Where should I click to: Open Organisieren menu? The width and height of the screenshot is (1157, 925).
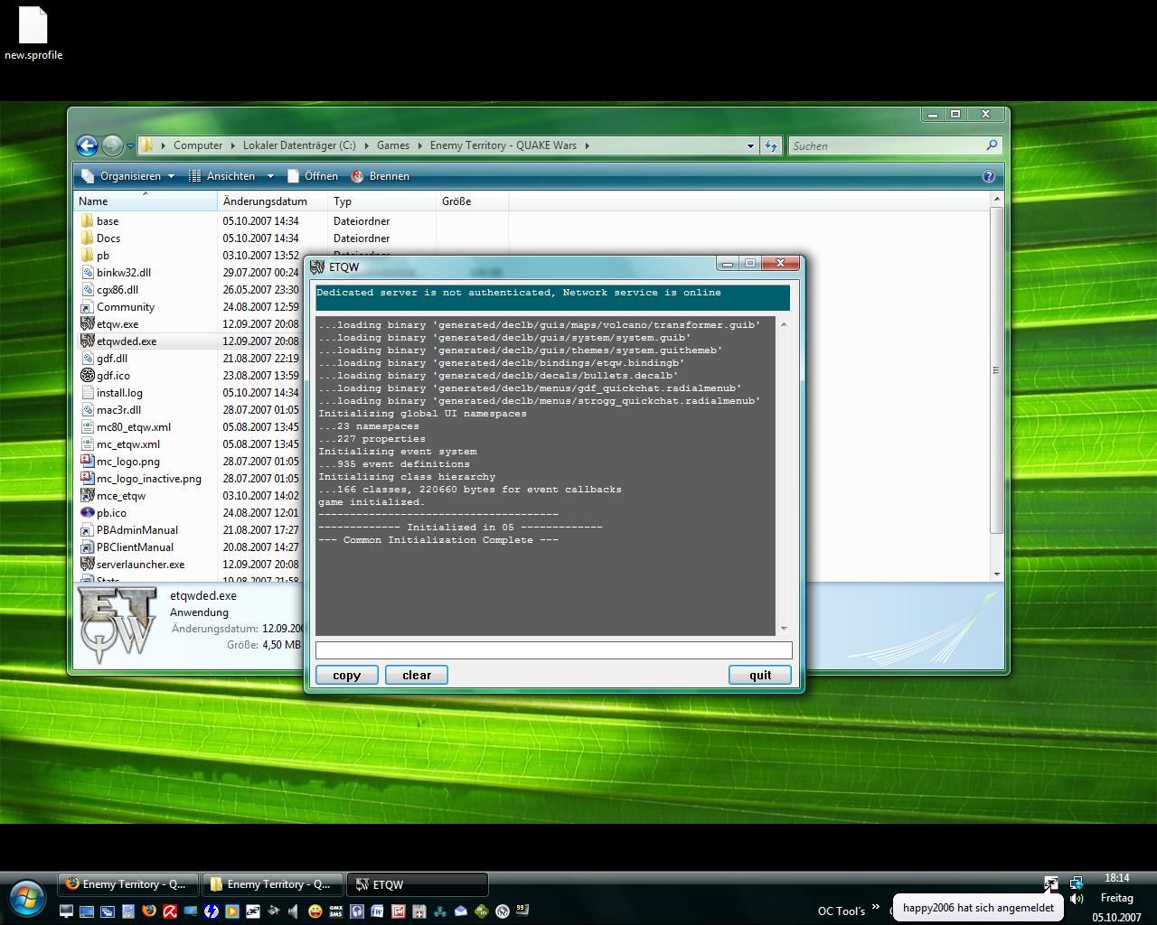click(128, 176)
